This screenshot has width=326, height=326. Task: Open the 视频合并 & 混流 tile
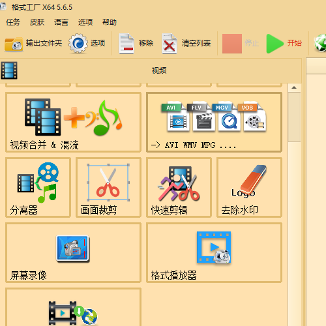click(x=73, y=122)
